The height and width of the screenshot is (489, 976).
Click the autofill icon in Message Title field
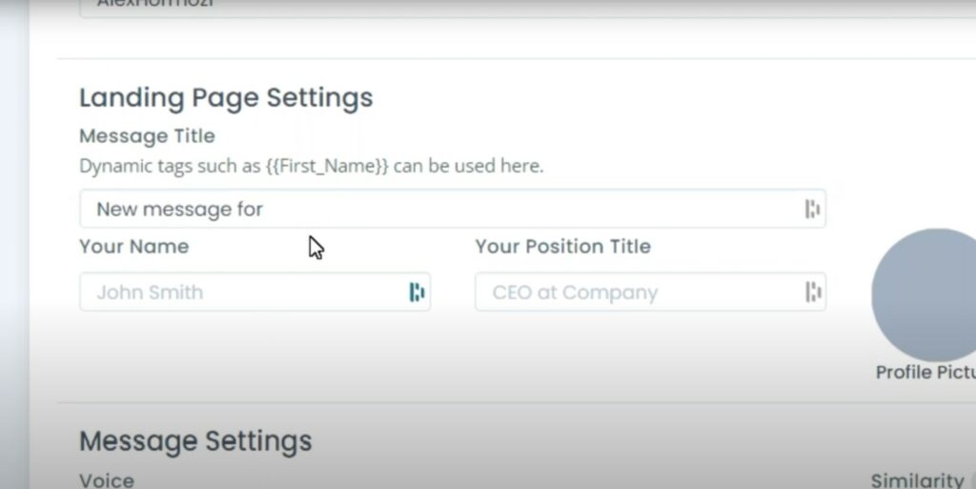pyautogui.click(x=812, y=209)
